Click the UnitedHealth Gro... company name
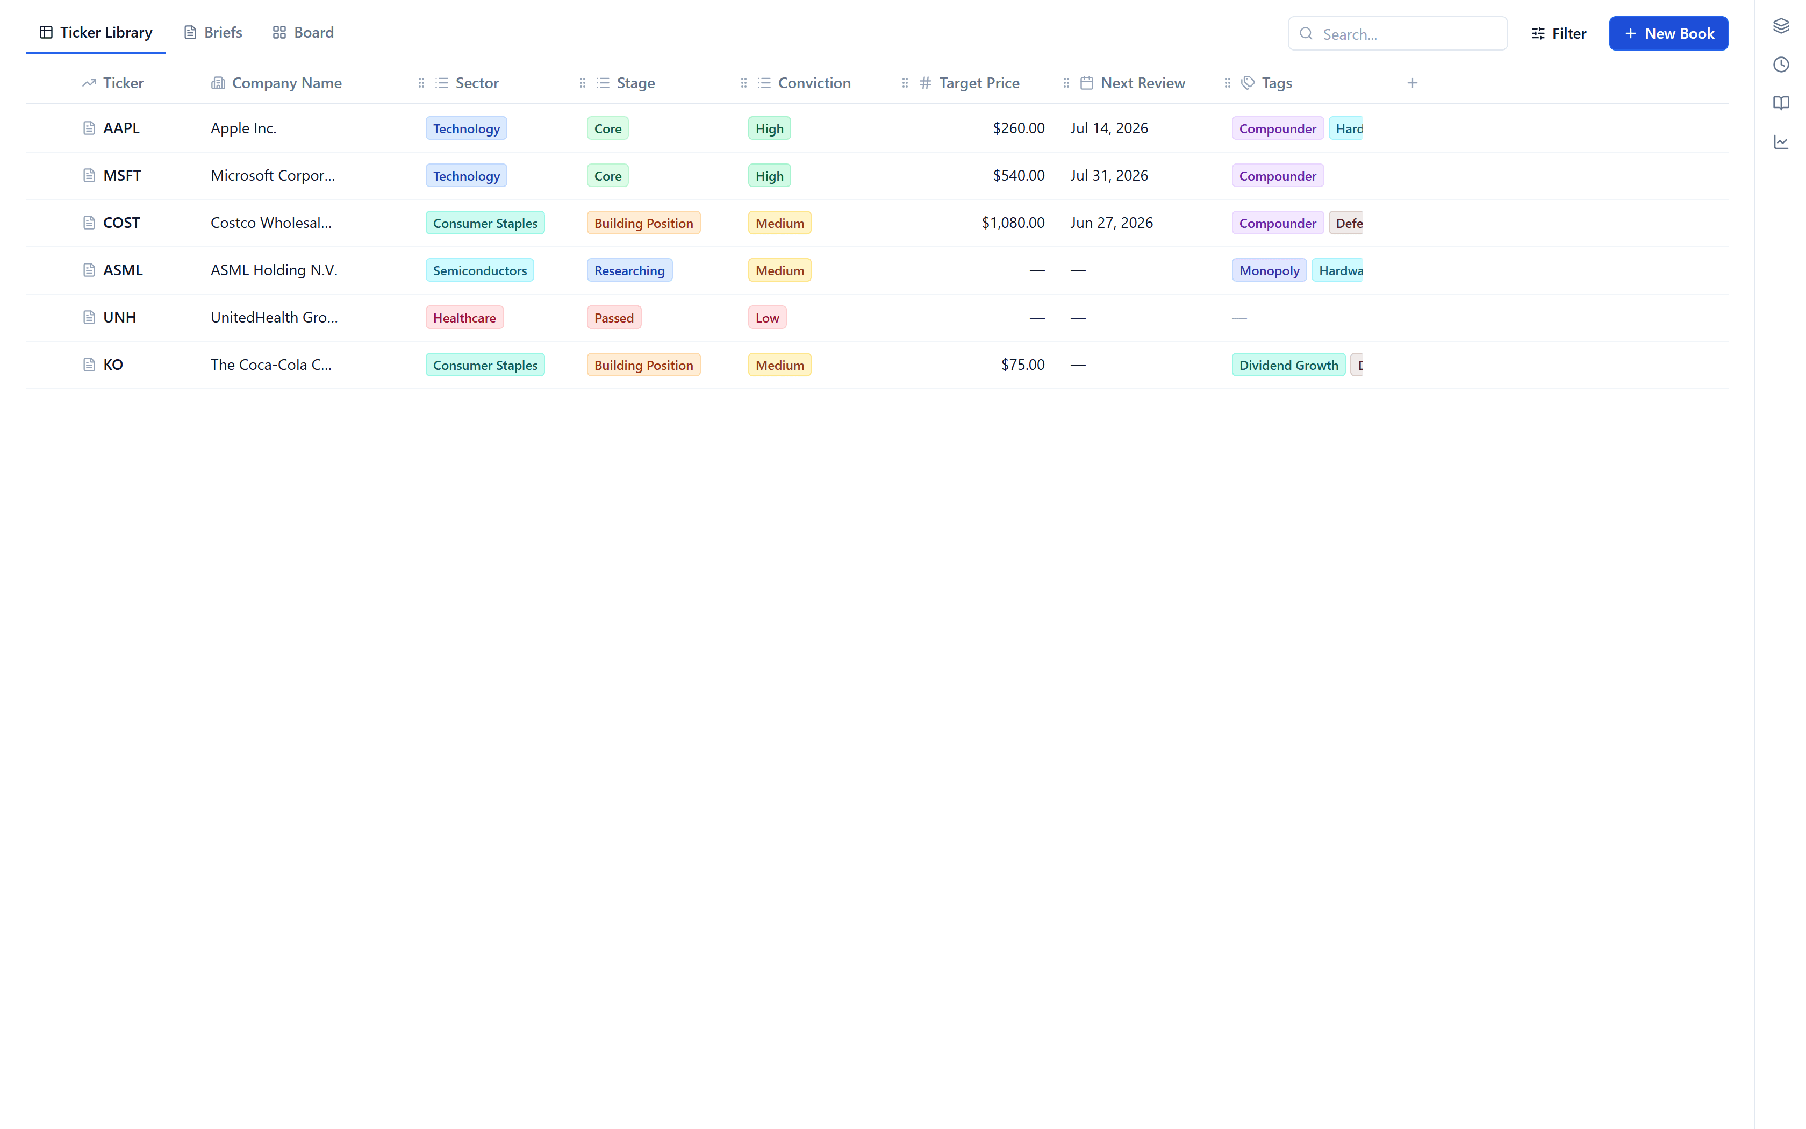This screenshot has height=1129, width=1806. (x=274, y=317)
